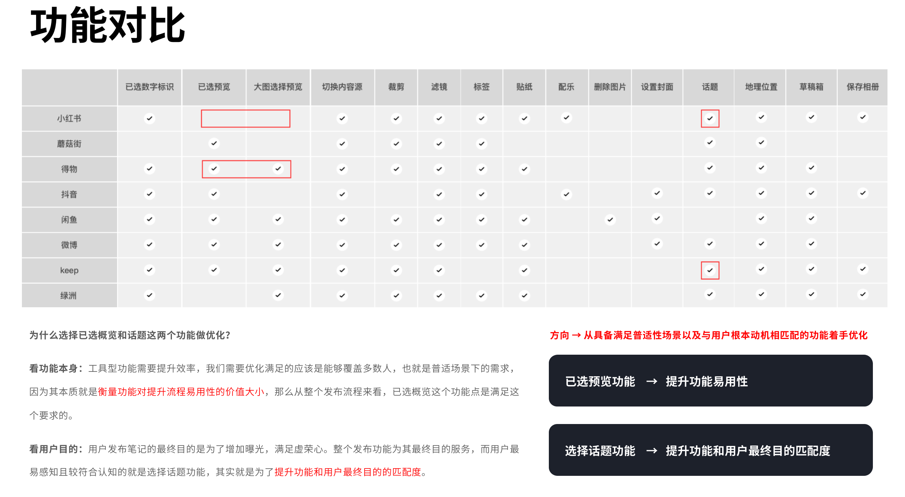Click 微博 row's 设置封面 checkmark
The width and height of the screenshot is (905, 497).
click(x=657, y=243)
